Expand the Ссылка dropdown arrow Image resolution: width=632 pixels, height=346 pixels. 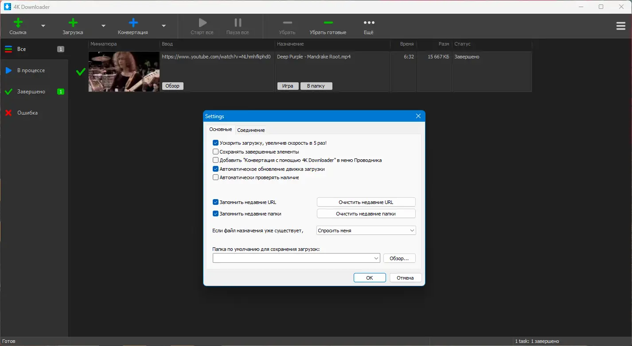tap(43, 26)
